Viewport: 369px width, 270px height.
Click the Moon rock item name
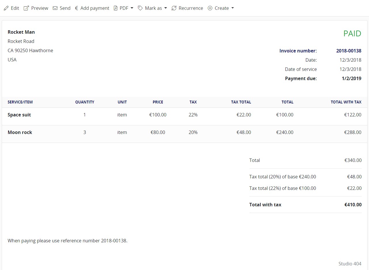click(x=20, y=132)
